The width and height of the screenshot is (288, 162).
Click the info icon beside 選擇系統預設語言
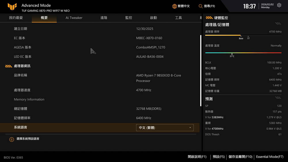[12, 140]
